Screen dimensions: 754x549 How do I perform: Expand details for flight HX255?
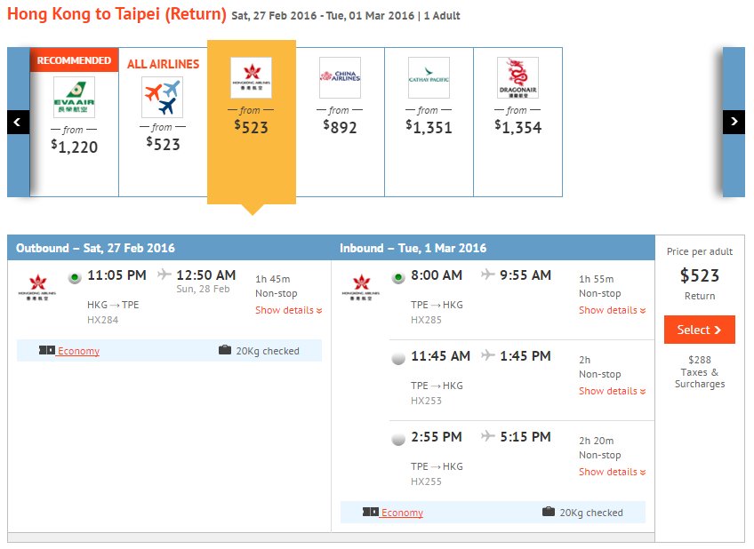point(612,472)
